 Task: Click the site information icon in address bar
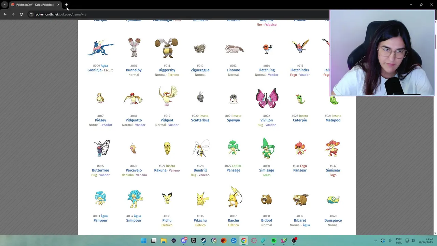tap(31, 14)
